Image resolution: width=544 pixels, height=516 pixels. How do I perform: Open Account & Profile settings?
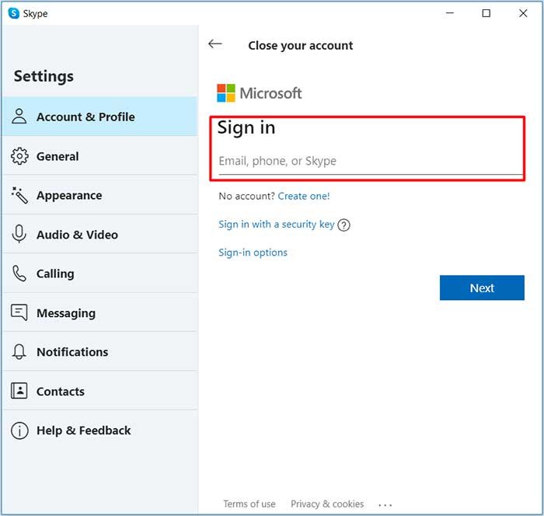100,117
